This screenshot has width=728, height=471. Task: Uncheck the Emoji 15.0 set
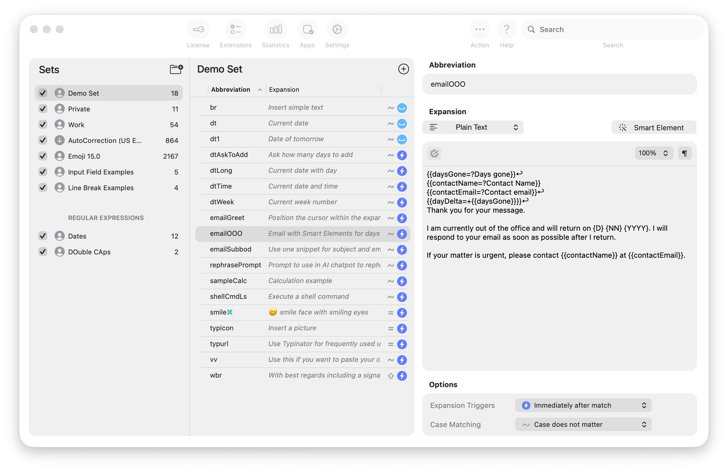tap(43, 156)
